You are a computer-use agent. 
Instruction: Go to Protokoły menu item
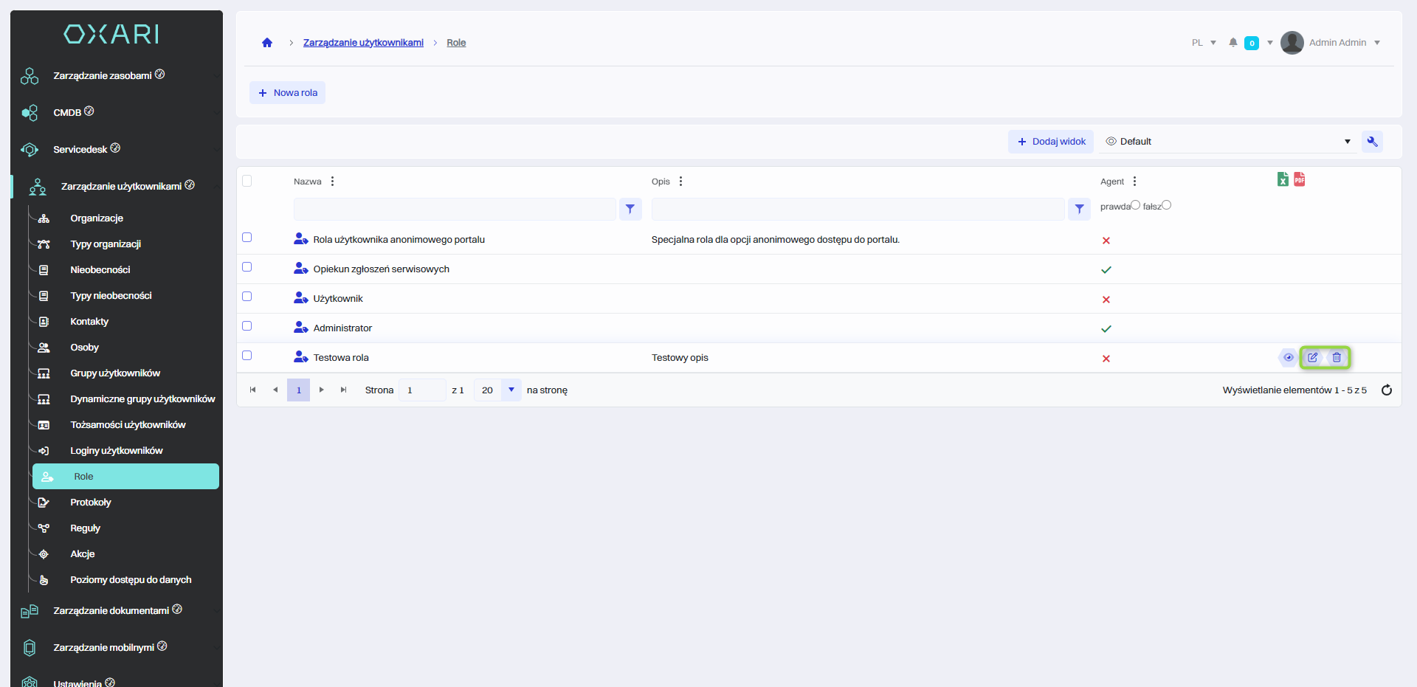pyautogui.click(x=91, y=503)
